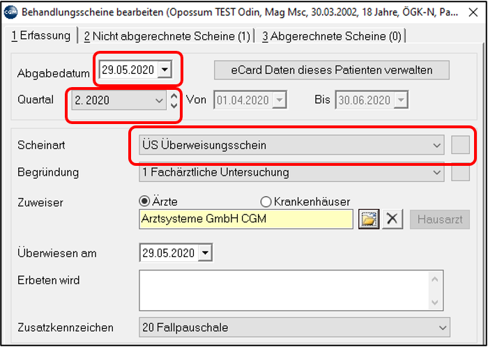
Task: Open the Zuweiser folder browse icon
Action: [x=369, y=219]
